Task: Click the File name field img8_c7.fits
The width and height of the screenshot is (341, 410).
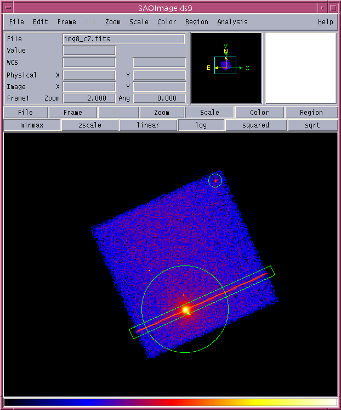Action: (x=123, y=39)
